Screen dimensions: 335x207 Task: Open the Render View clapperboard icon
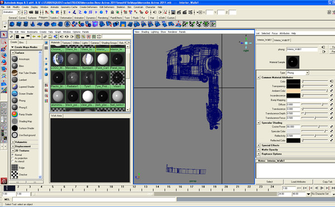(x=179, y=12)
